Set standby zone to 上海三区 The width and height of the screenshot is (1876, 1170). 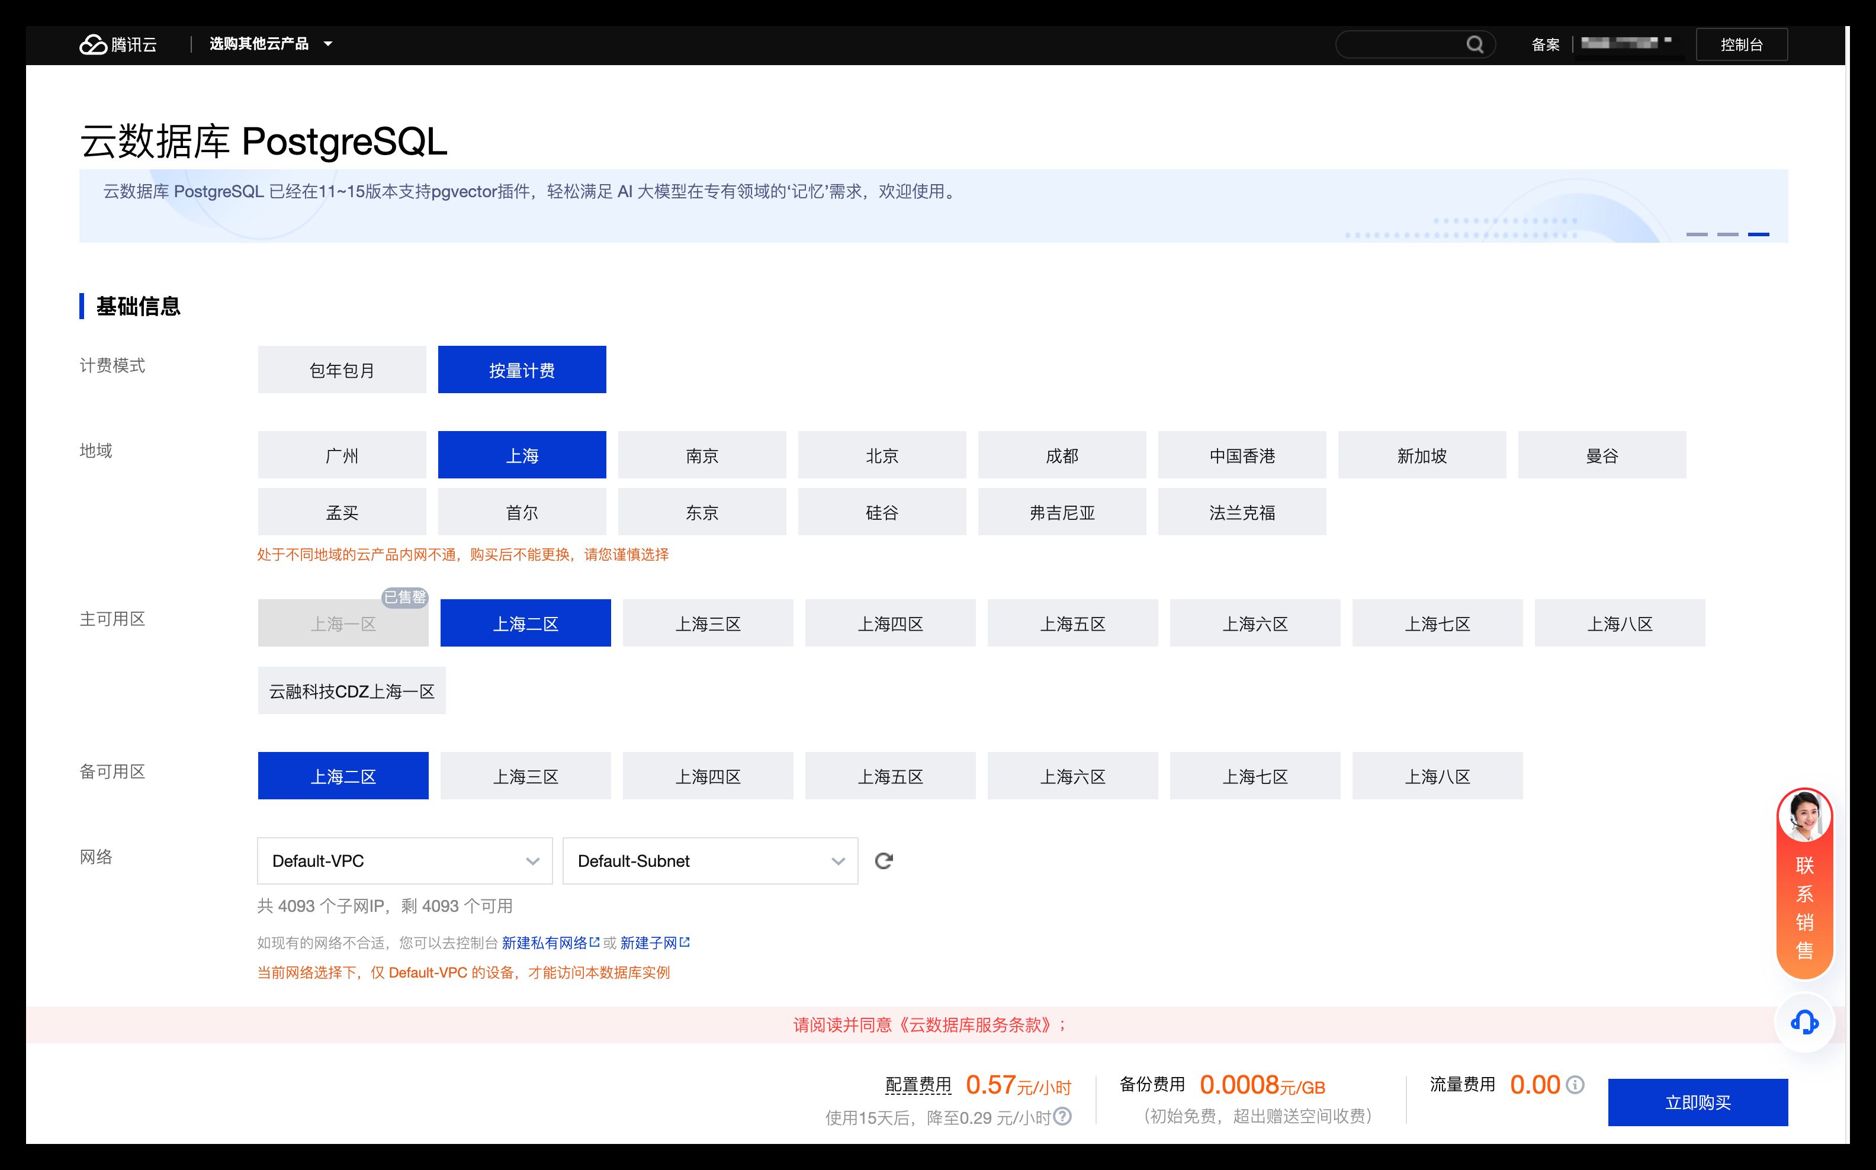pos(525,775)
